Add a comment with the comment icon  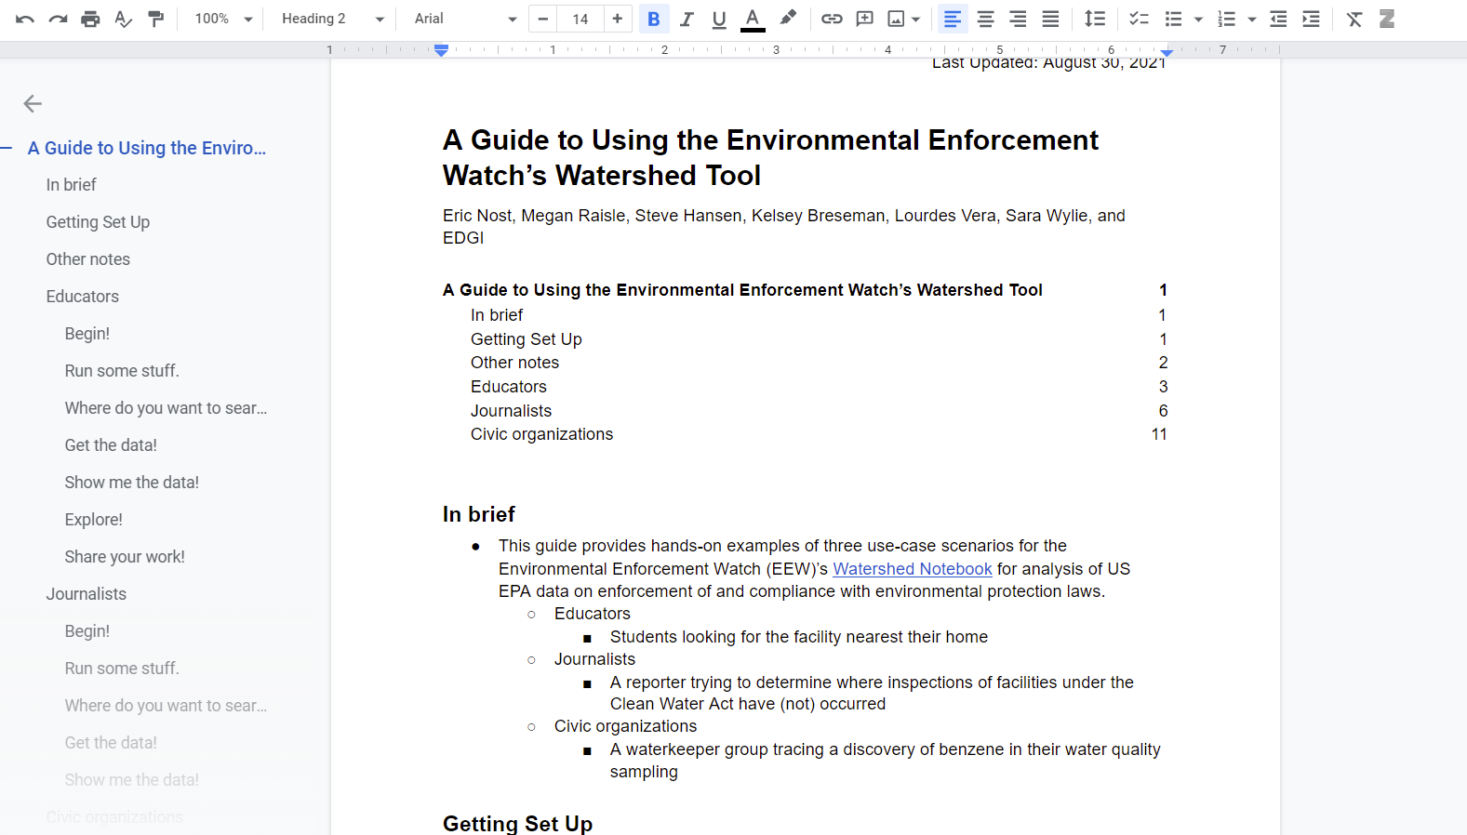click(864, 19)
